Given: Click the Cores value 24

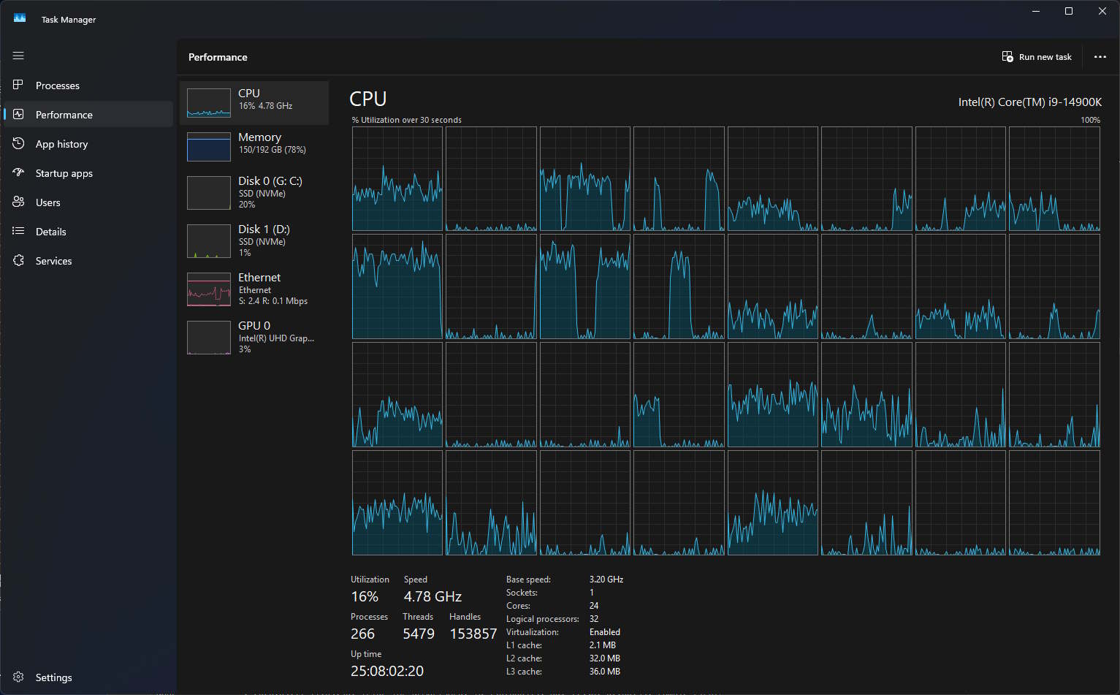Looking at the screenshot, I should tap(594, 606).
